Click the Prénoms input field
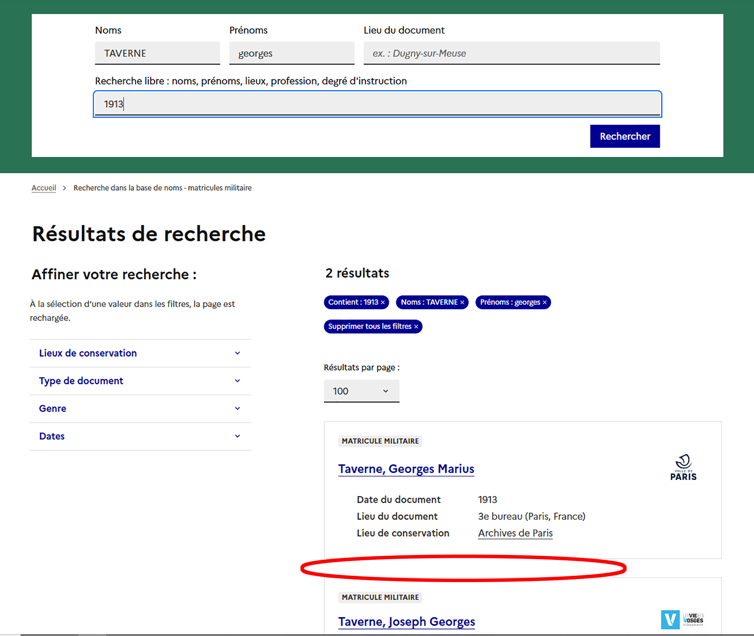Screen dimensions: 754x636 [291, 53]
